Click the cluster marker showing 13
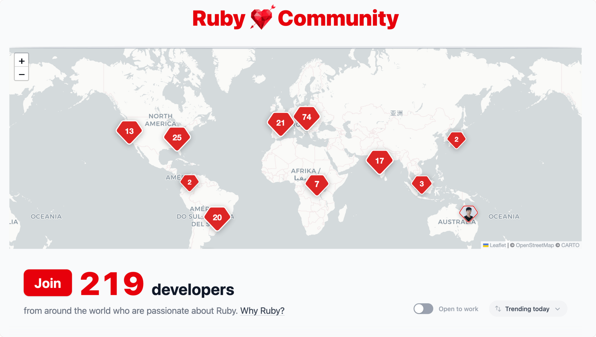This screenshot has height=337, width=596. click(129, 131)
